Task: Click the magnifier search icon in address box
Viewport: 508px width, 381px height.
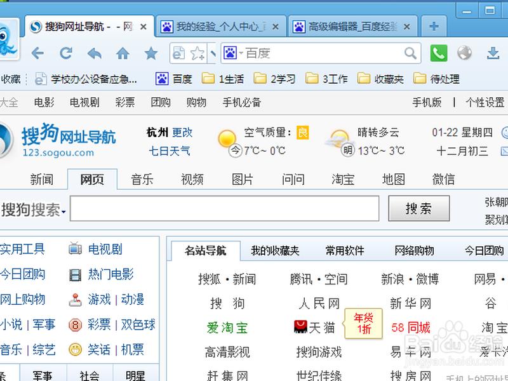Action: 410,53
